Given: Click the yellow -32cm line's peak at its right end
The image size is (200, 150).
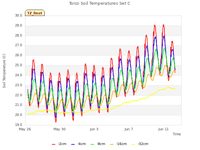Looking at the screenshot, I should point(168,87).
